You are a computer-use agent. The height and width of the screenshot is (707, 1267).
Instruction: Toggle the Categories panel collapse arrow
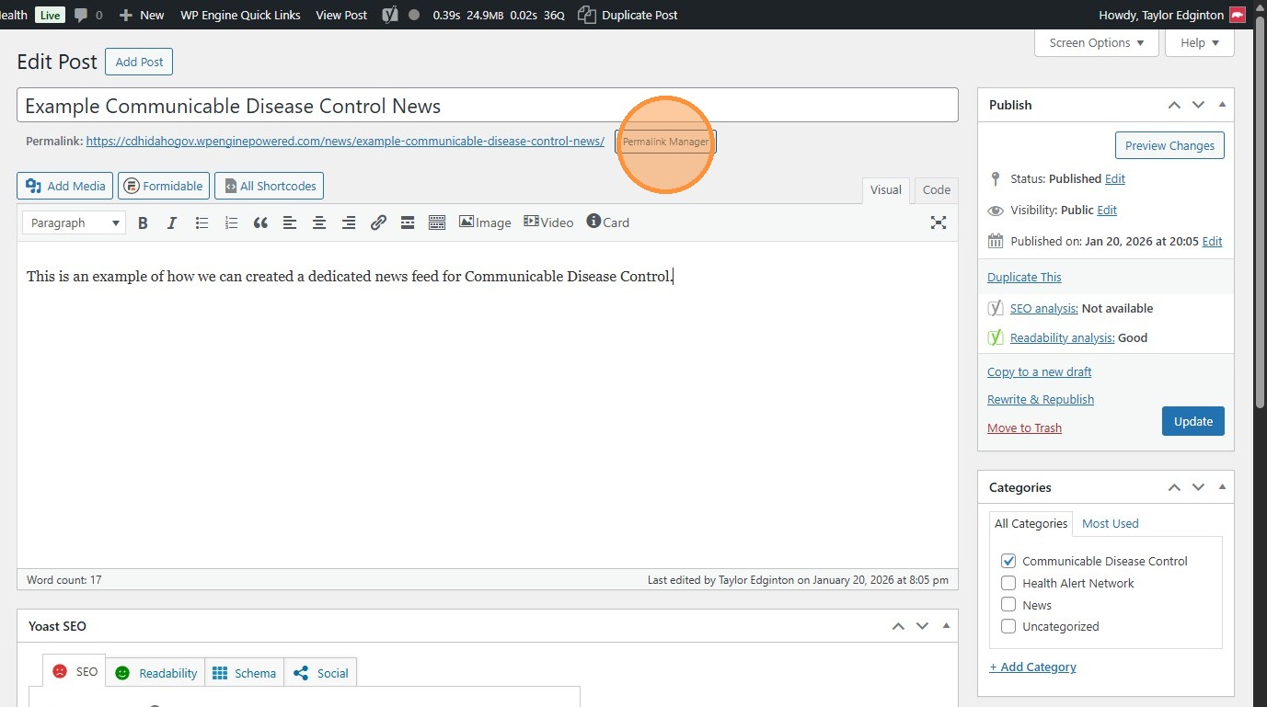click(1222, 487)
